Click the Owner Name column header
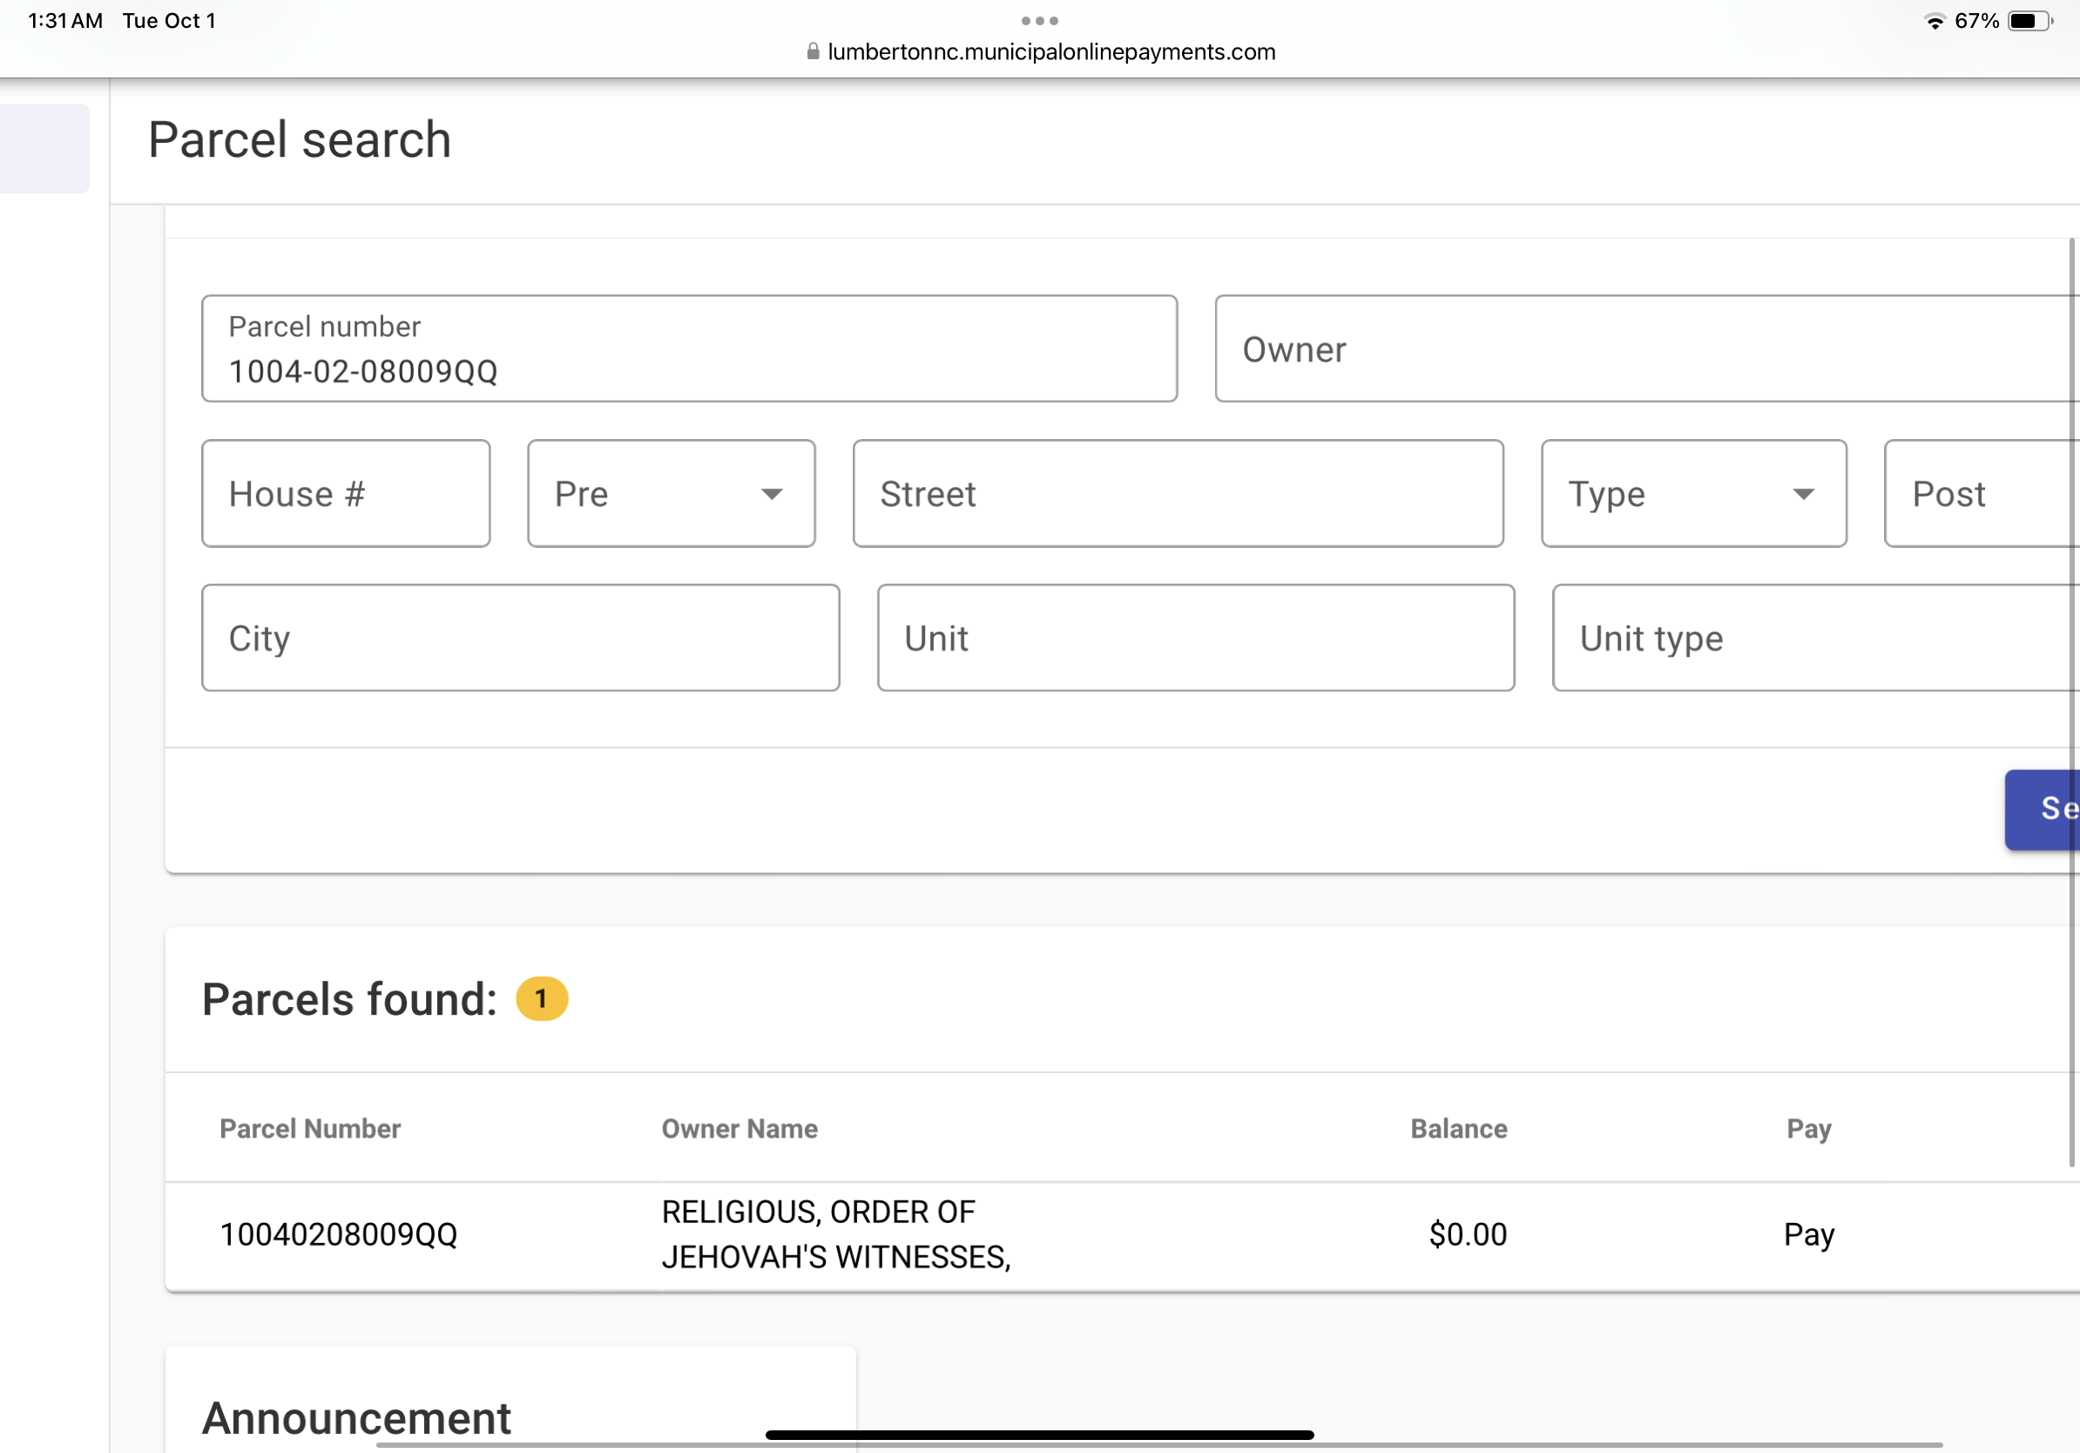 tap(739, 1129)
